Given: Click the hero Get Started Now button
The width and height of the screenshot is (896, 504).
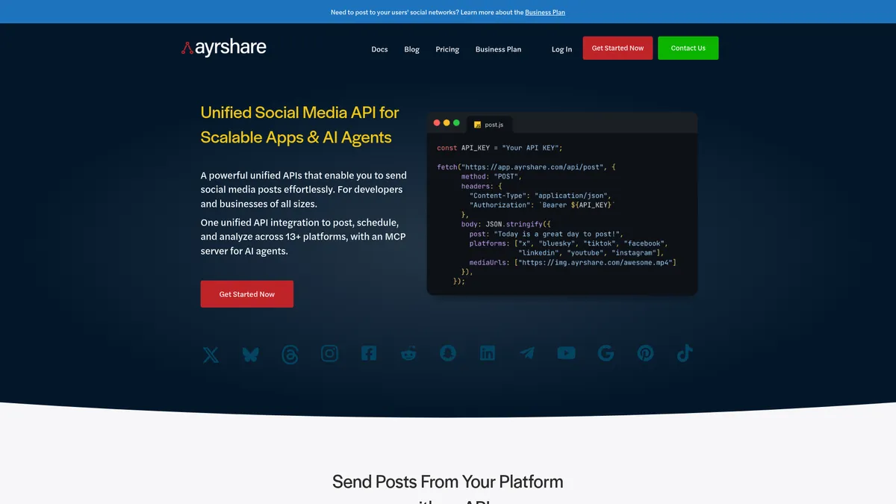Looking at the screenshot, I should pyautogui.click(x=246, y=294).
